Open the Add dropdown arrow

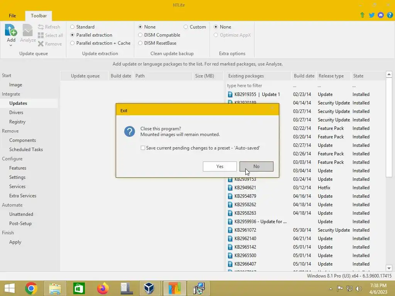(11, 45)
